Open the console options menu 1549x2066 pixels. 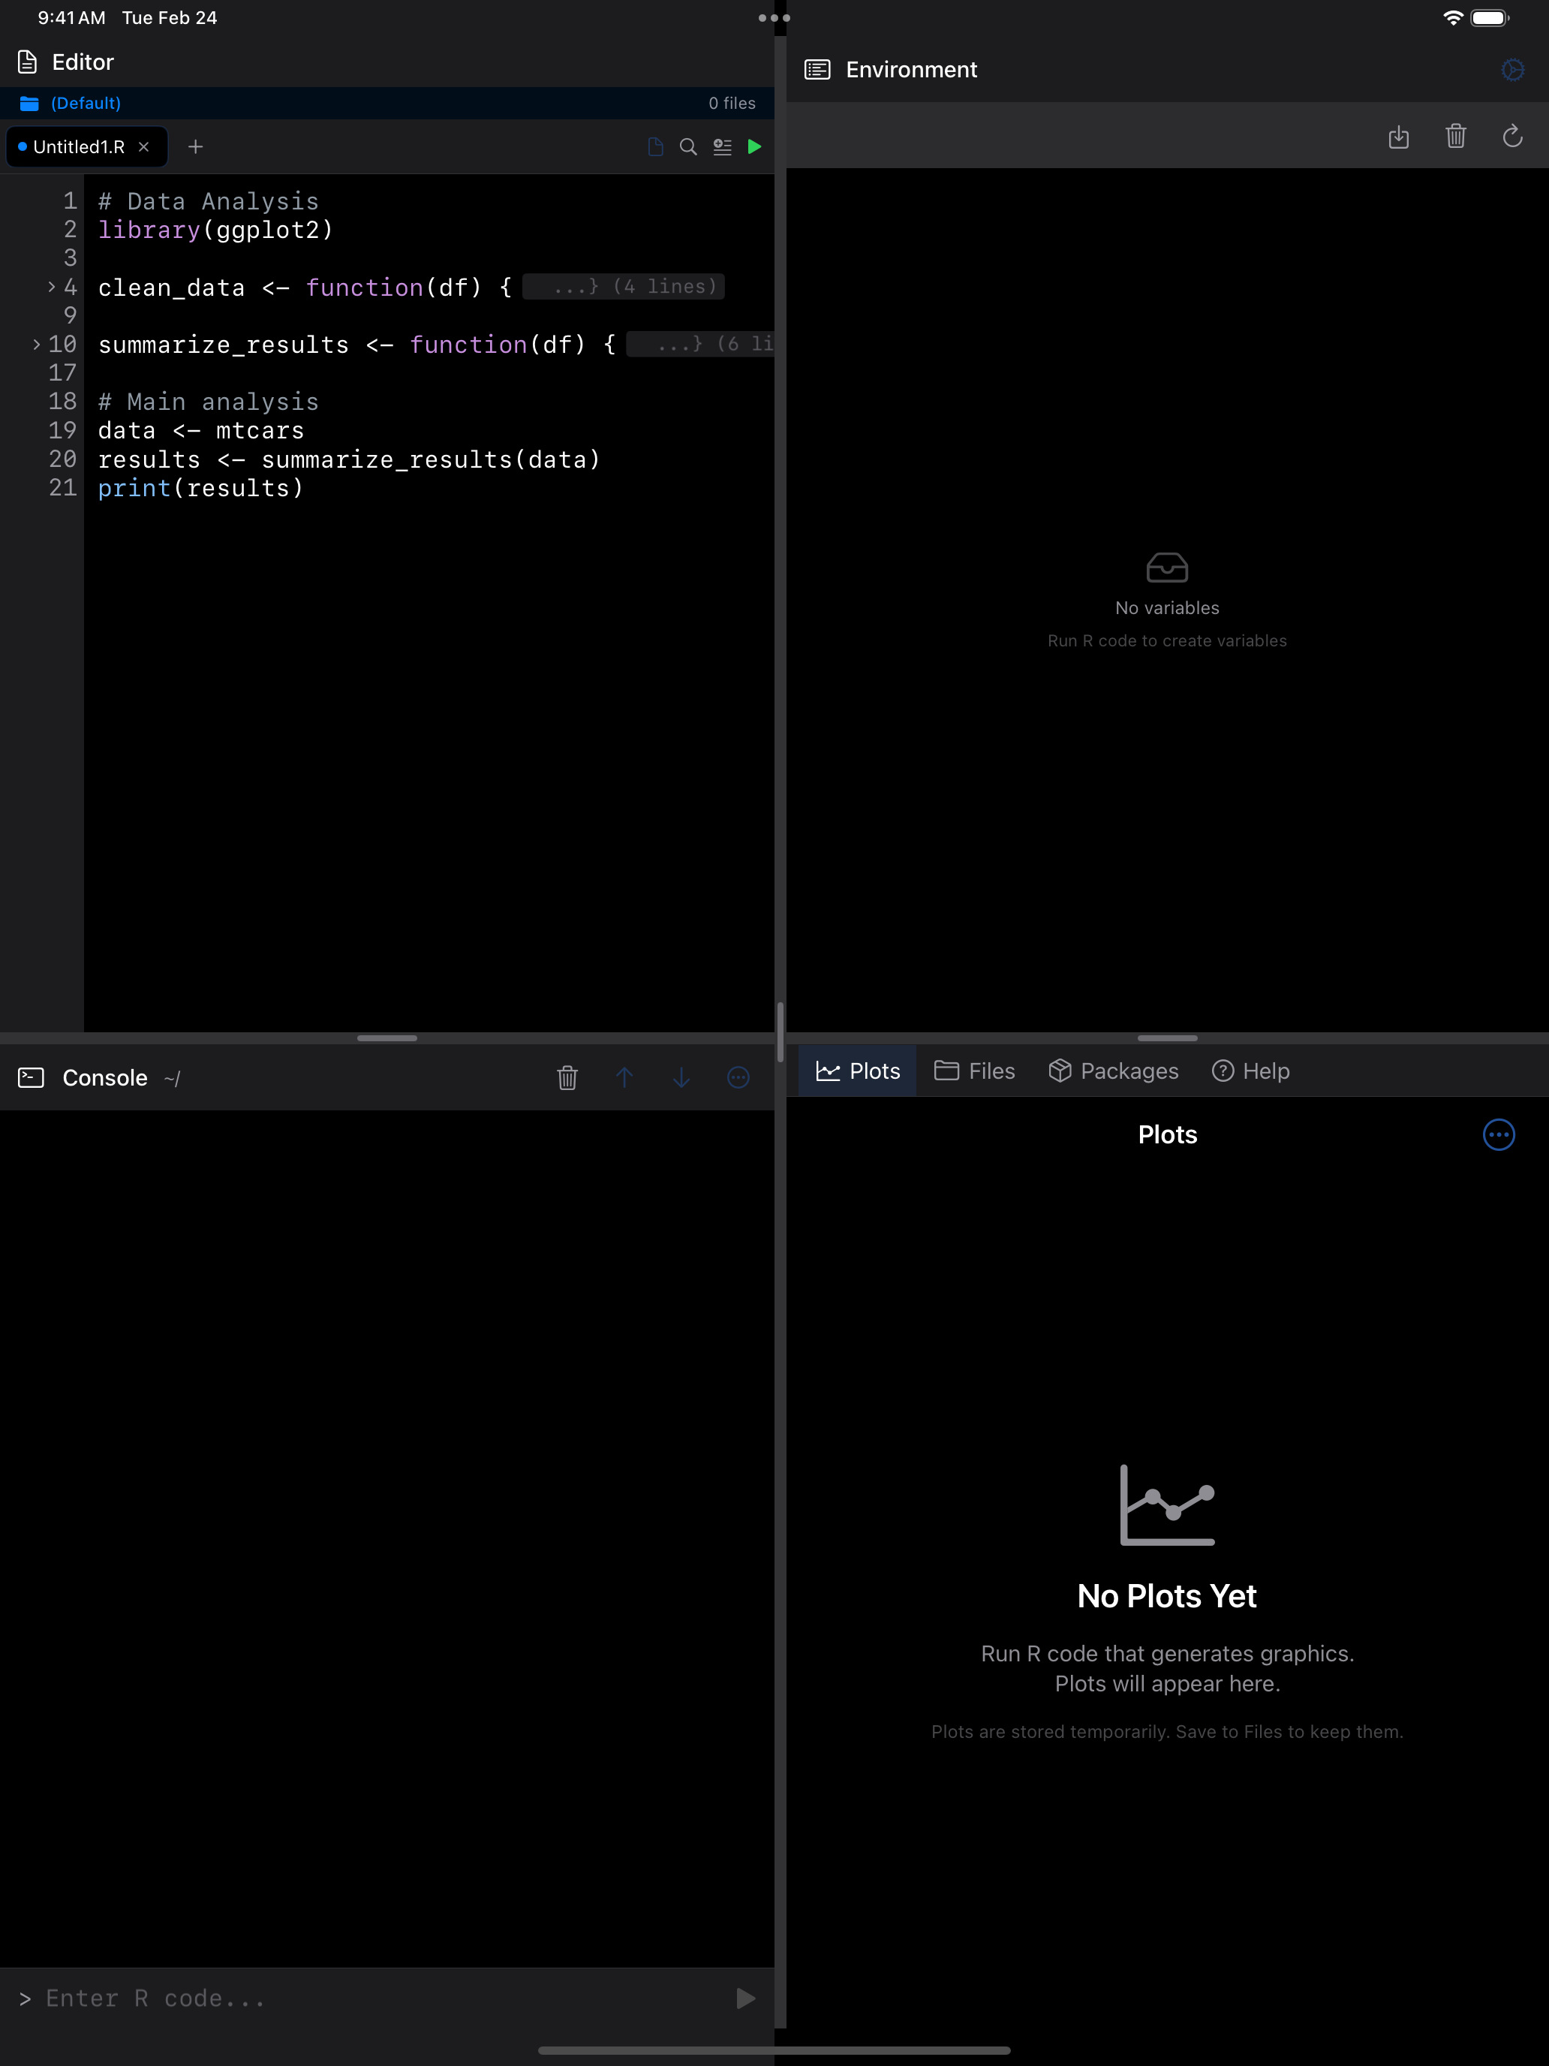click(x=738, y=1078)
